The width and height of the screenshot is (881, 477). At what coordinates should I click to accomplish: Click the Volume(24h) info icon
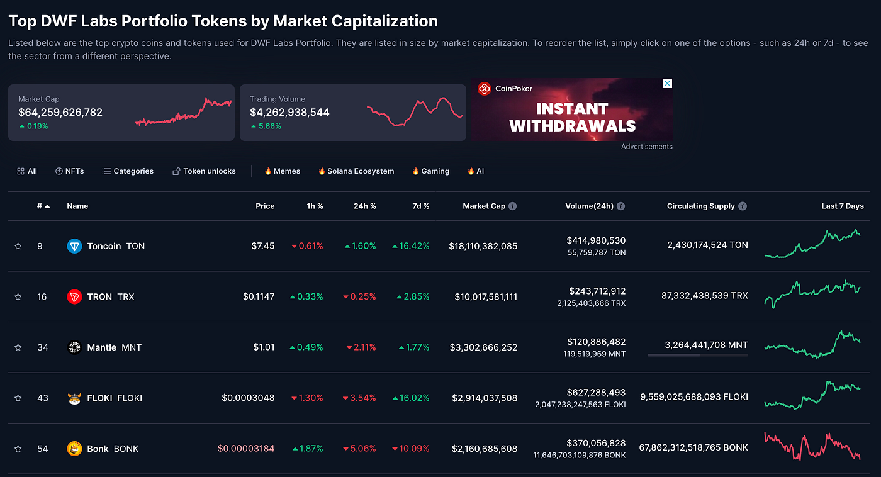[x=620, y=206]
